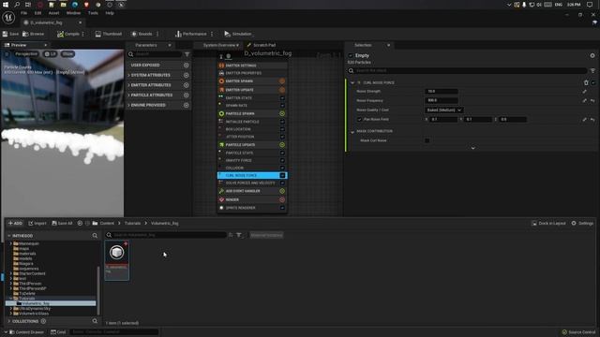Viewport: 600px width, 337px height.
Task: Click the Lit view mode button
Action: [x=50, y=54]
